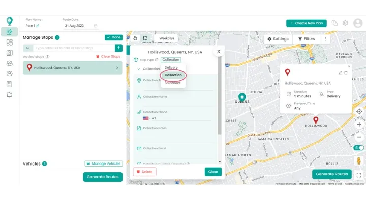The width and height of the screenshot is (366, 205).
Task: Delete stop using trash icon in map popup
Action: click(x=346, y=73)
